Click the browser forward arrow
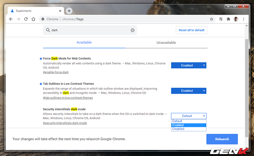 point(18,19)
